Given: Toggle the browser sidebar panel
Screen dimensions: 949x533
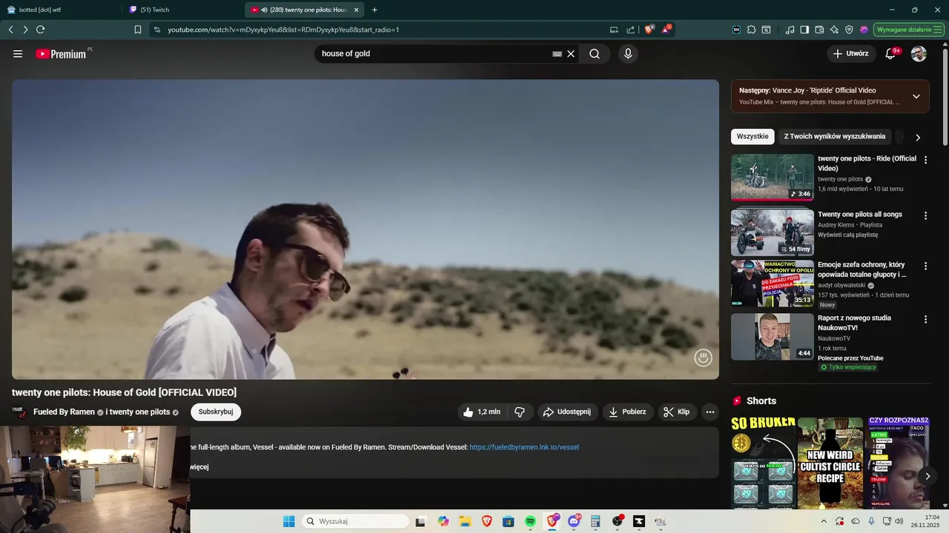Looking at the screenshot, I should pyautogui.click(x=804, y=30).
